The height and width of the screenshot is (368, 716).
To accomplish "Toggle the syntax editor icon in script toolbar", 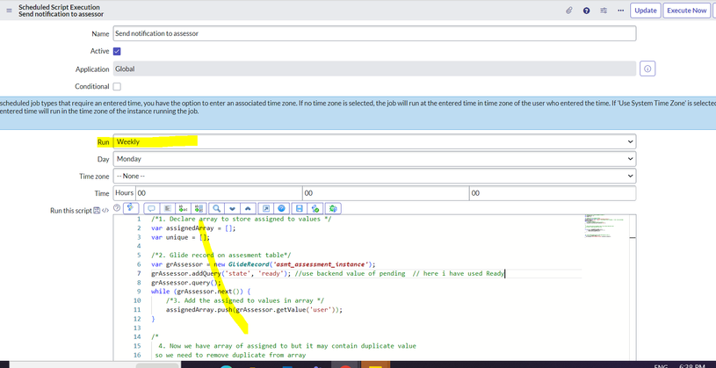I will (x=132, y=208).
